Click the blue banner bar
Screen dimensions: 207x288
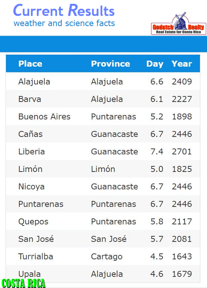[x=103, y=44]
